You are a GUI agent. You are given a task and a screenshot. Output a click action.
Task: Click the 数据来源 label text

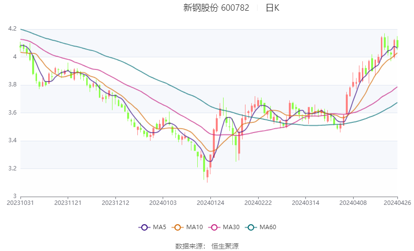pos(188,246)
